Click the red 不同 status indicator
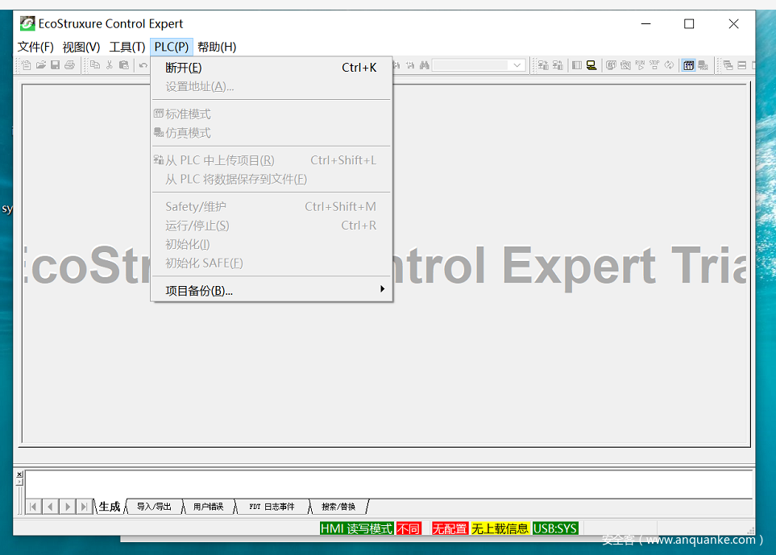This screenshot has height=555, width=776. (409, 528)
